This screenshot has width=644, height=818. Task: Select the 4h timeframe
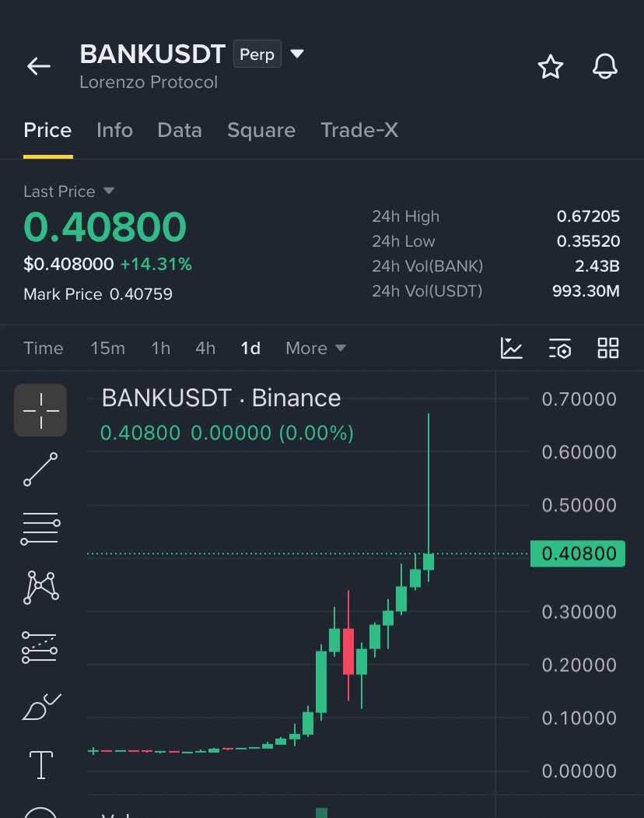coord(205,348)
